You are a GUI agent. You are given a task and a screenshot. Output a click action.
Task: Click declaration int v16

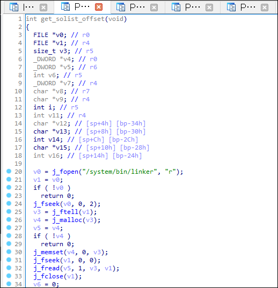(48, 156)
